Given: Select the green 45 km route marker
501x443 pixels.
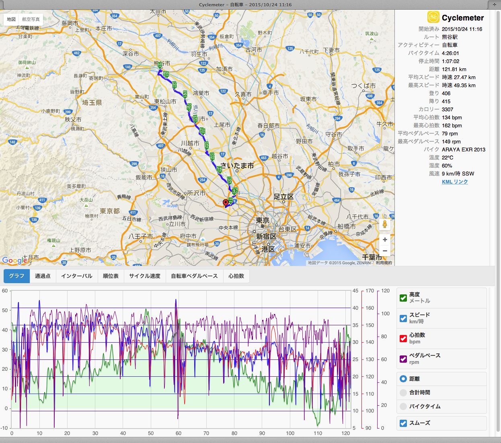Looking at the screenshot, I should click(x=185, y=94).
